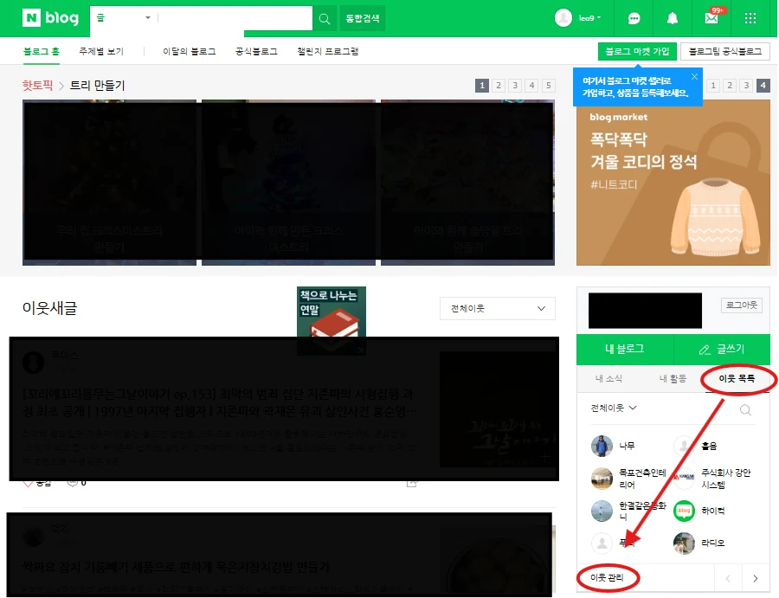Open the mail icon with 99+ badge
Screen dimensions: 779x598
click(713, 17)
